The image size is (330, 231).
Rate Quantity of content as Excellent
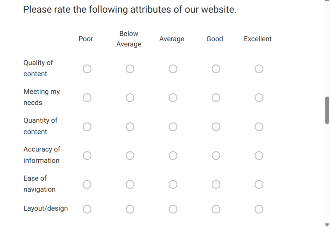[x=259, y=127]
